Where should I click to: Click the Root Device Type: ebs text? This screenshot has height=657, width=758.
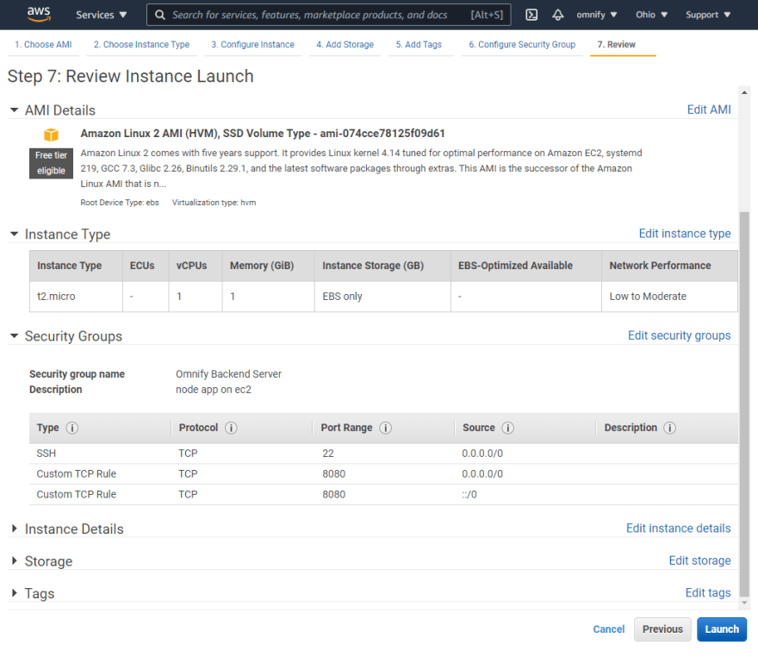click(120, 203)
